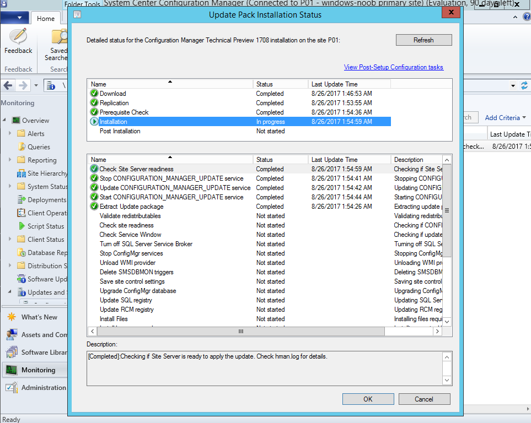Select the Extract Update package step
The height and width of the screenshot is (423, 531).
pyautogui.click(x=266, y=207)
